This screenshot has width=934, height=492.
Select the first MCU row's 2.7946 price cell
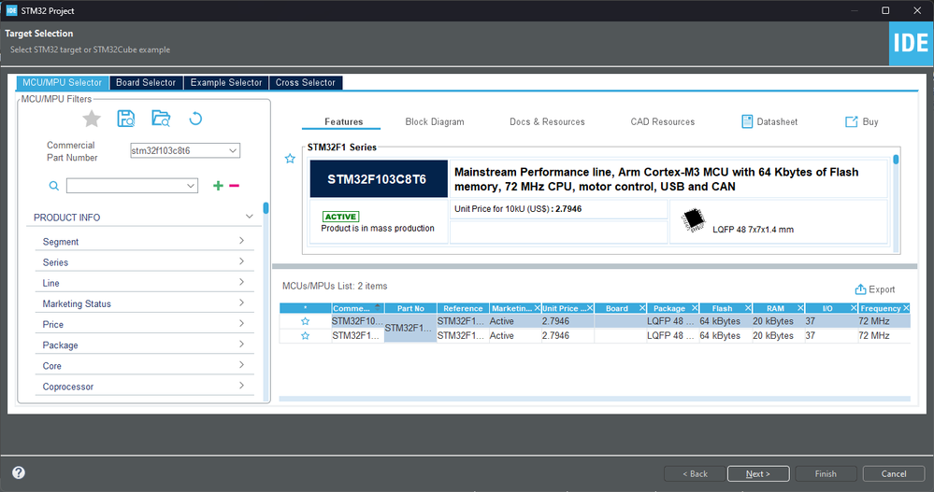click(568, 321)
